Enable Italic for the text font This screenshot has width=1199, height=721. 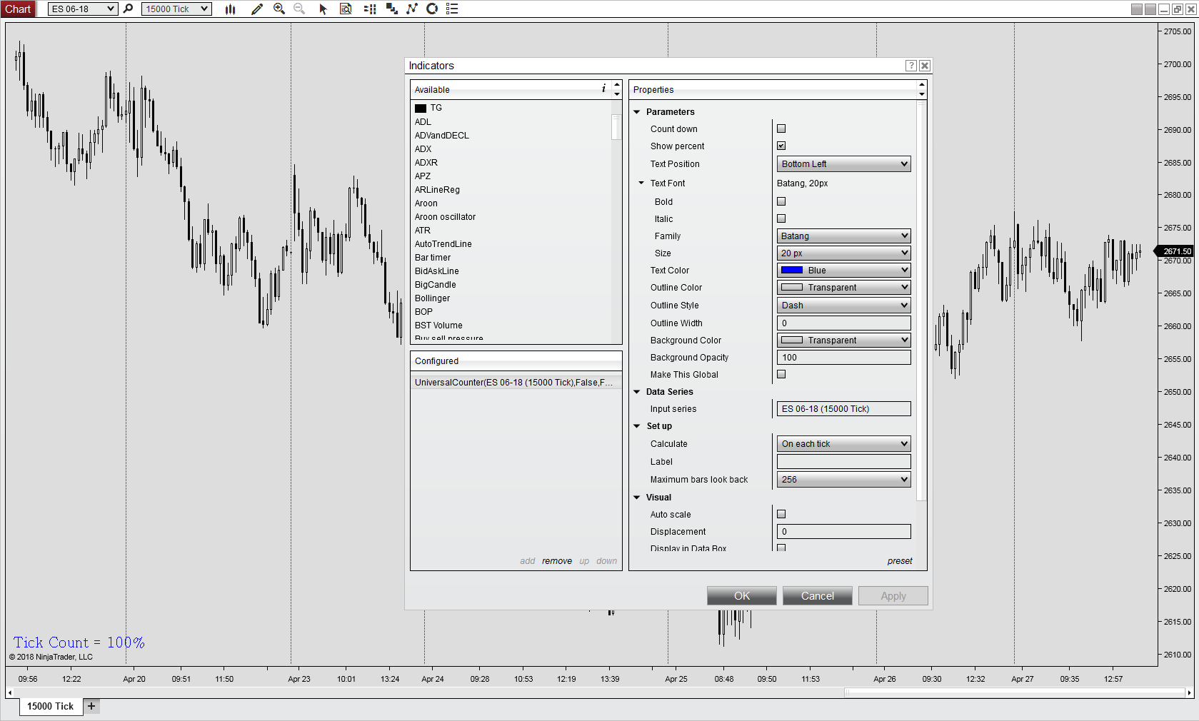[x=781, y=219]
